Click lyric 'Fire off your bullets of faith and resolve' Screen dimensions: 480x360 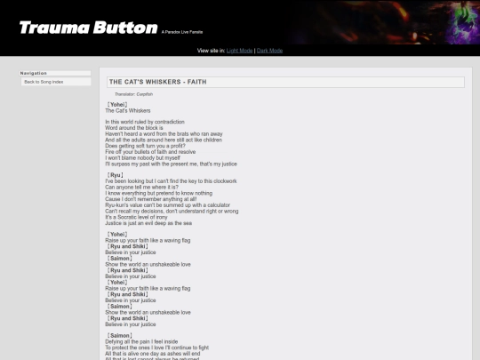[x=150, y=152]
